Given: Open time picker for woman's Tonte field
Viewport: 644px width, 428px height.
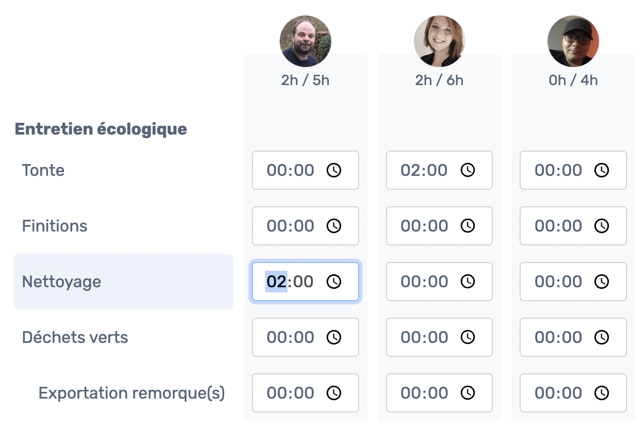Looking at the screenshot, I should [x=468, y=170].
